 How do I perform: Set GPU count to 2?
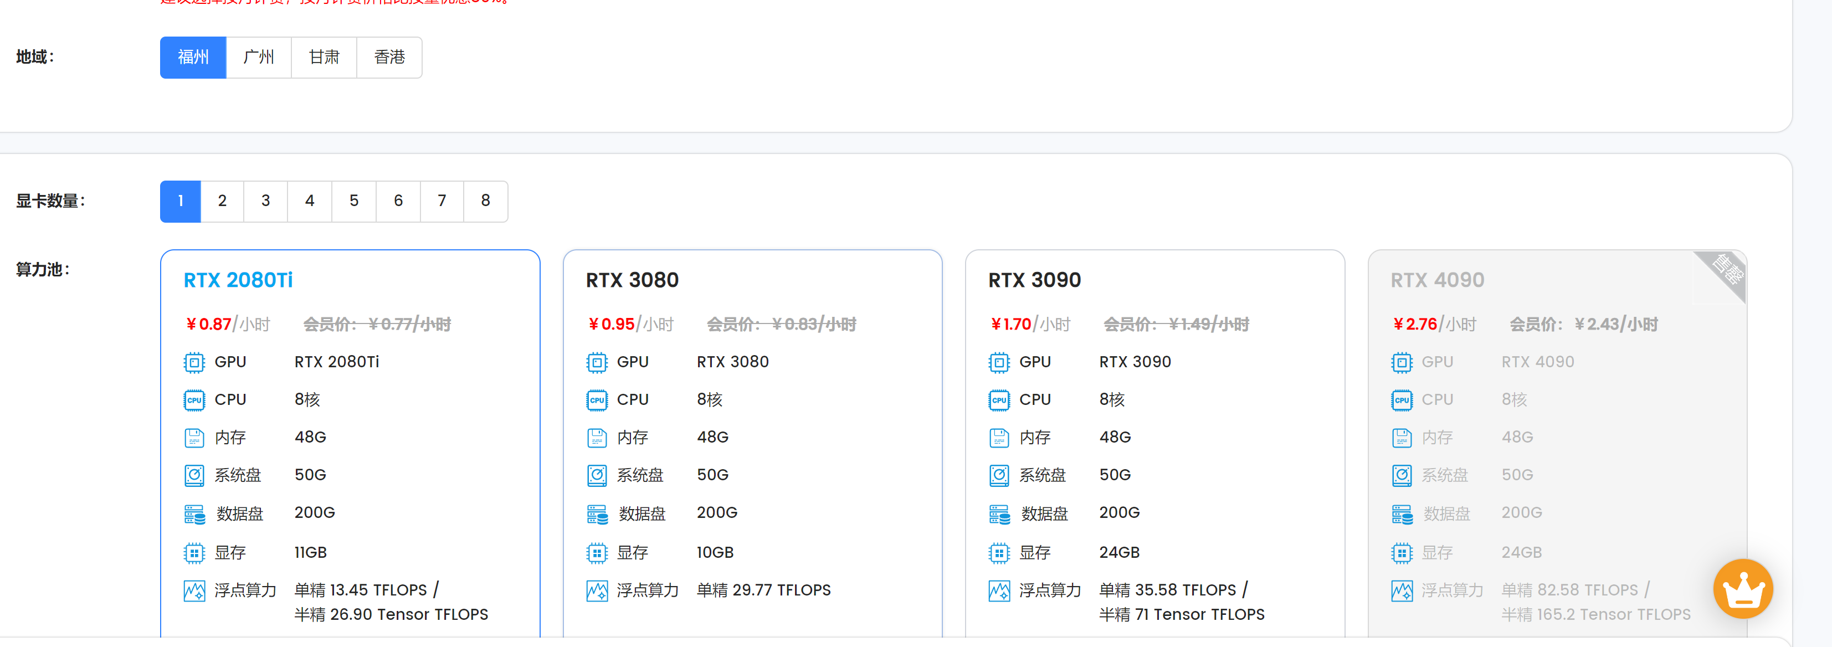tap(223, 201)
